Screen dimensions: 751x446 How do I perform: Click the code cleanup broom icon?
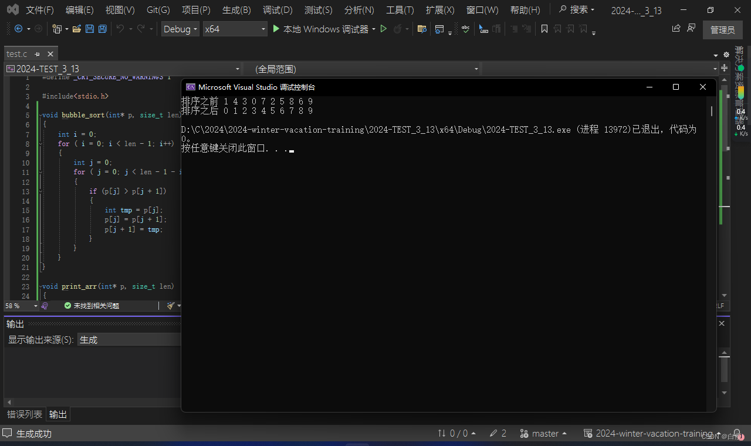coord(171,306)
